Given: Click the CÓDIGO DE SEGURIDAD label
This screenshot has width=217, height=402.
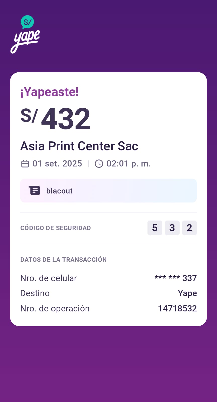Looking at the screenshot, I should (56, 228).
